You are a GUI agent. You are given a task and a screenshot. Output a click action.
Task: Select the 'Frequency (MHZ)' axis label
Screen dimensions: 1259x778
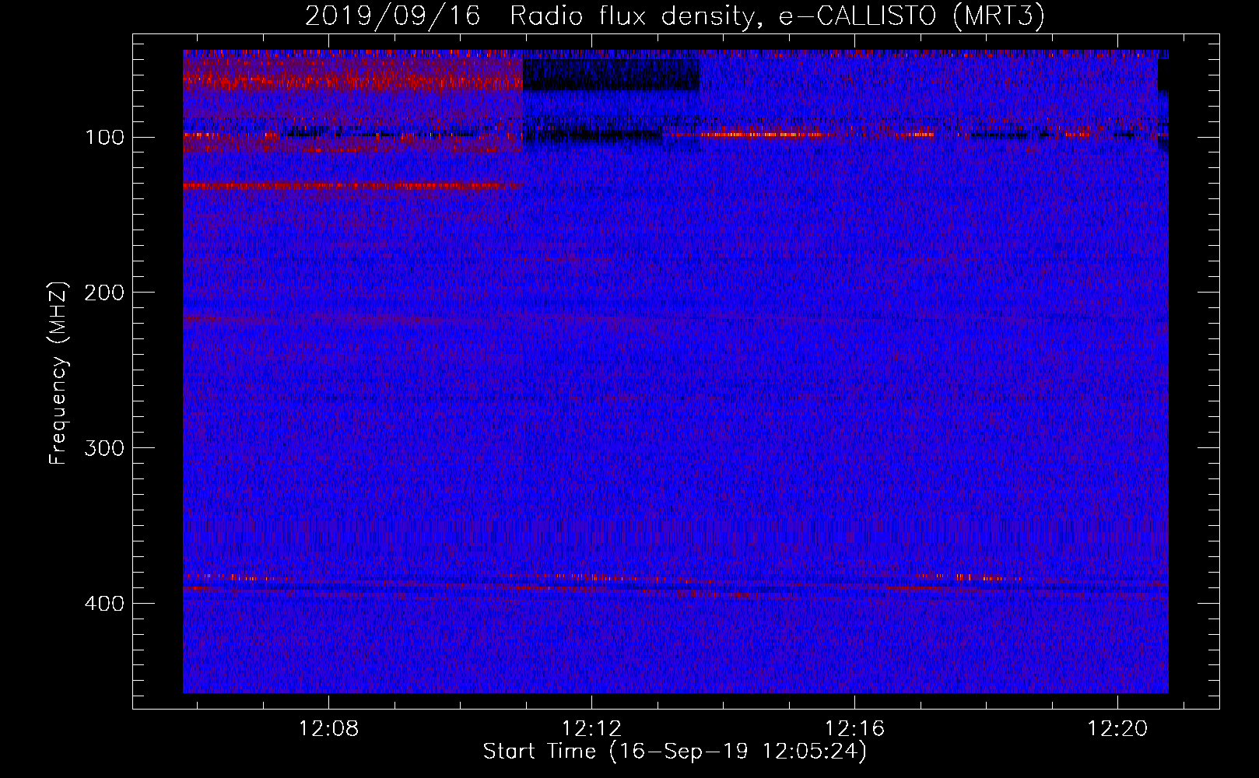click(x=58, y=373)
